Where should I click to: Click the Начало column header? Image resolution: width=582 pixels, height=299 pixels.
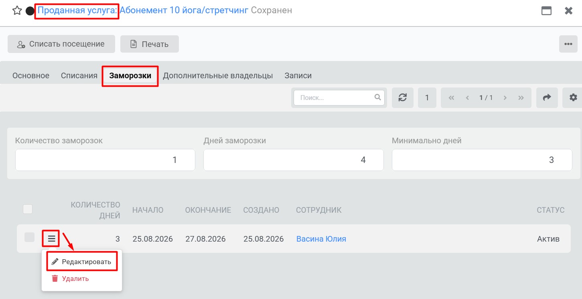click(148, 210)
